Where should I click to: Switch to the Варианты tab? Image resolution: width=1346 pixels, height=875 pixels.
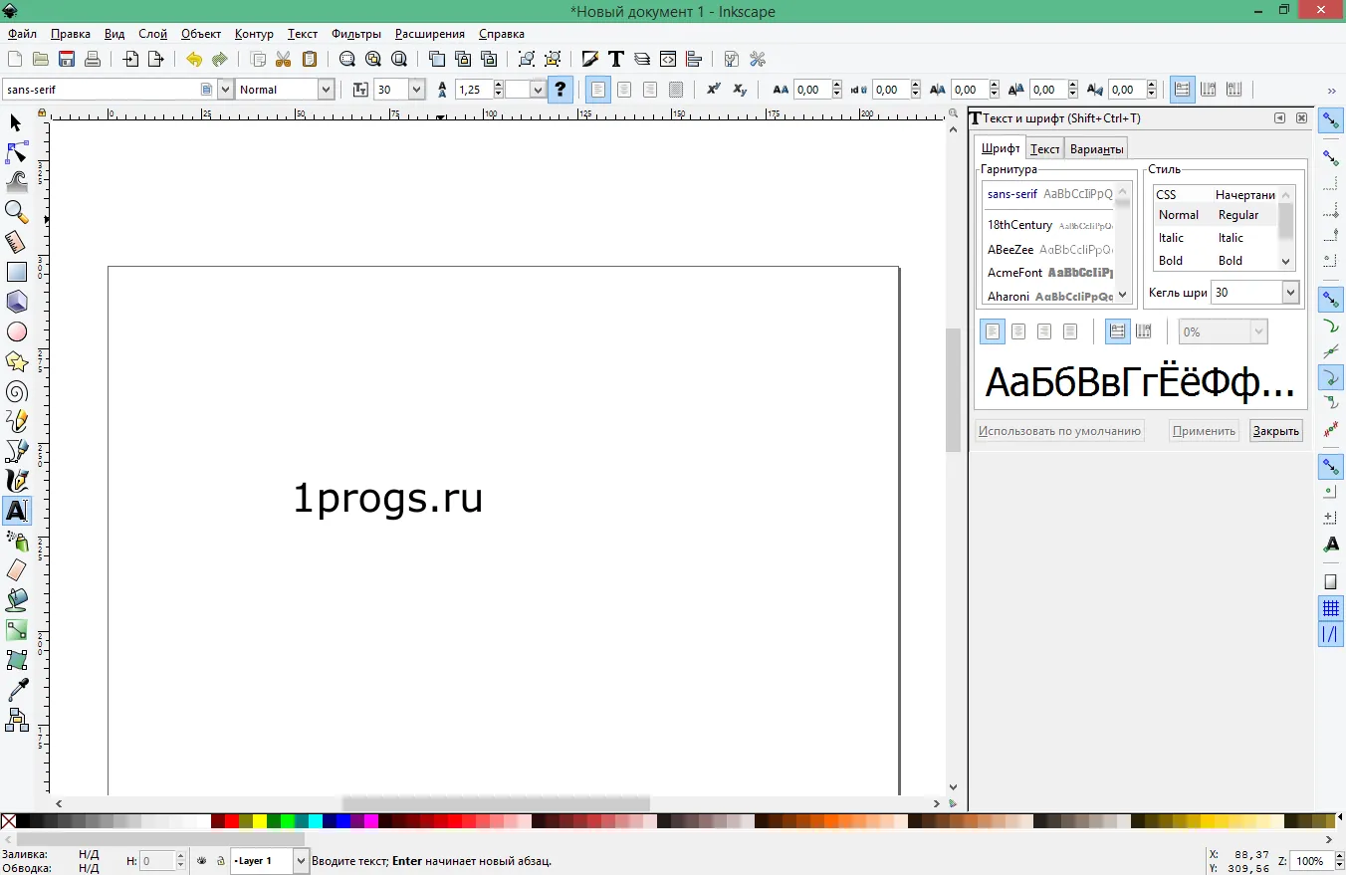point(1097,148)
